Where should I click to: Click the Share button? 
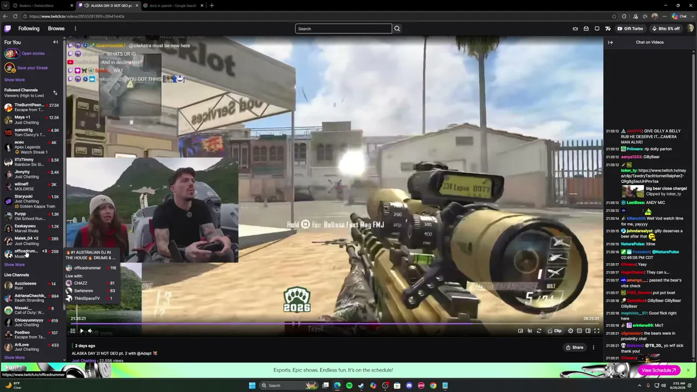click(x=574, y=347)
